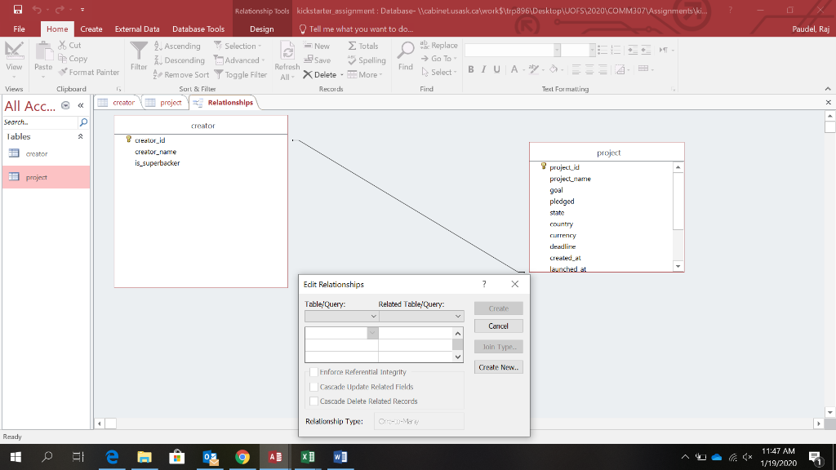Switch to the project document tab
This screenshot has width=836, height=470.
(165, 102)
